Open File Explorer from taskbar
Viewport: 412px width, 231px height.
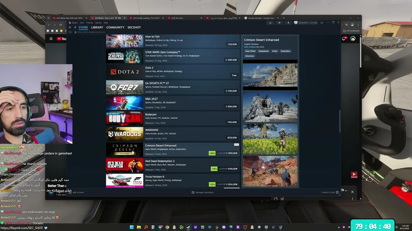[x=139, y=227]
